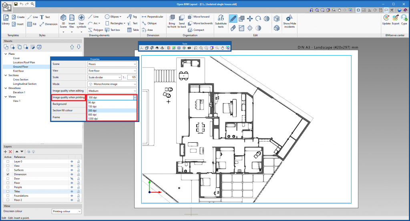Select 1200 dpi in the dropdown list
Screen dimensions: 410x221
click(94, 119)
